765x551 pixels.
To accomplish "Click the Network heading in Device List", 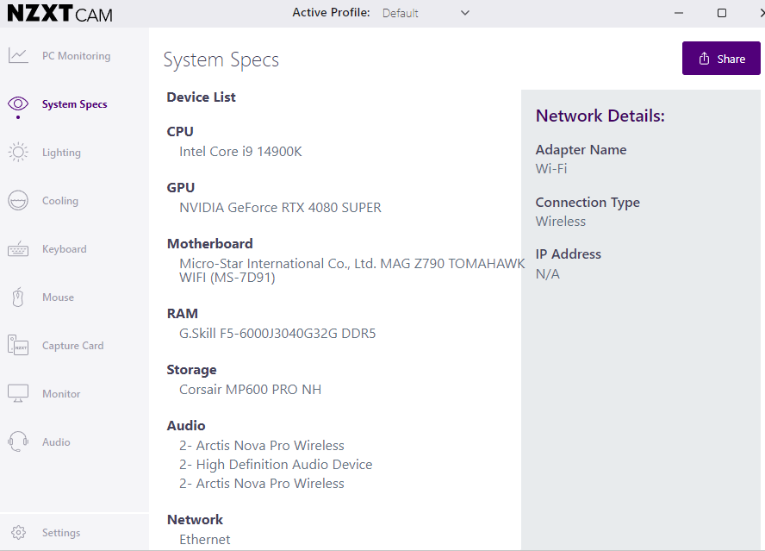I will click(195, 520).
